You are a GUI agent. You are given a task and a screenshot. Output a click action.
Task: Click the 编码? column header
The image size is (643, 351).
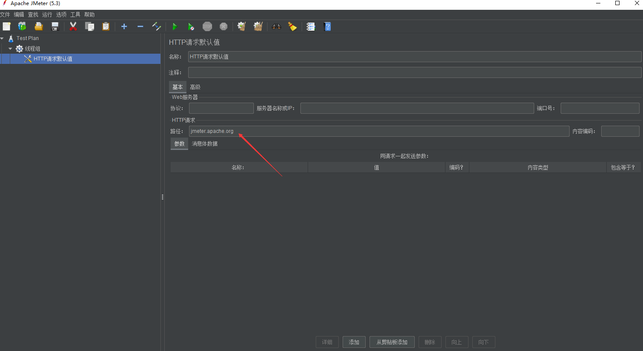pyautogui.click(x=457, y=167)
